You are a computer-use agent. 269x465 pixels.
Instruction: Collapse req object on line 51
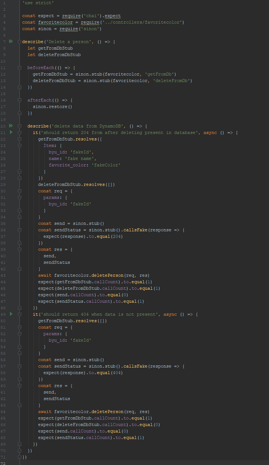pyautogui.click(x=19, y=327)
